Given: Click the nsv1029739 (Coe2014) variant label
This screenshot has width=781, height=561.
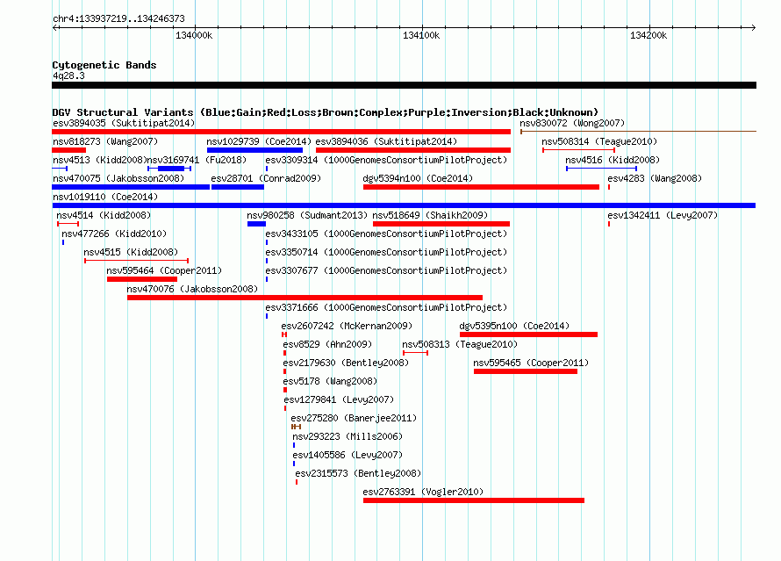Looking at the screenshot, I should [x=259, y=141].
